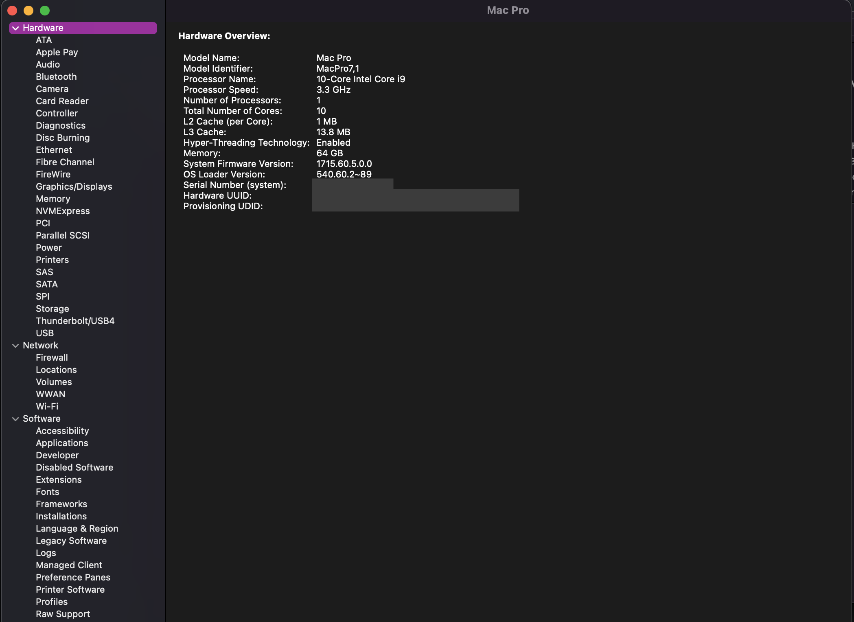
Task: Collapse the Software section chevron
Action: tap(15, 419)
